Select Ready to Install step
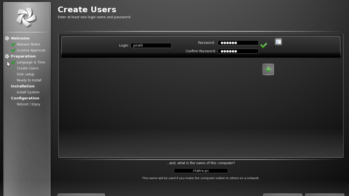349x196 pixels. [x=29, y=80]
